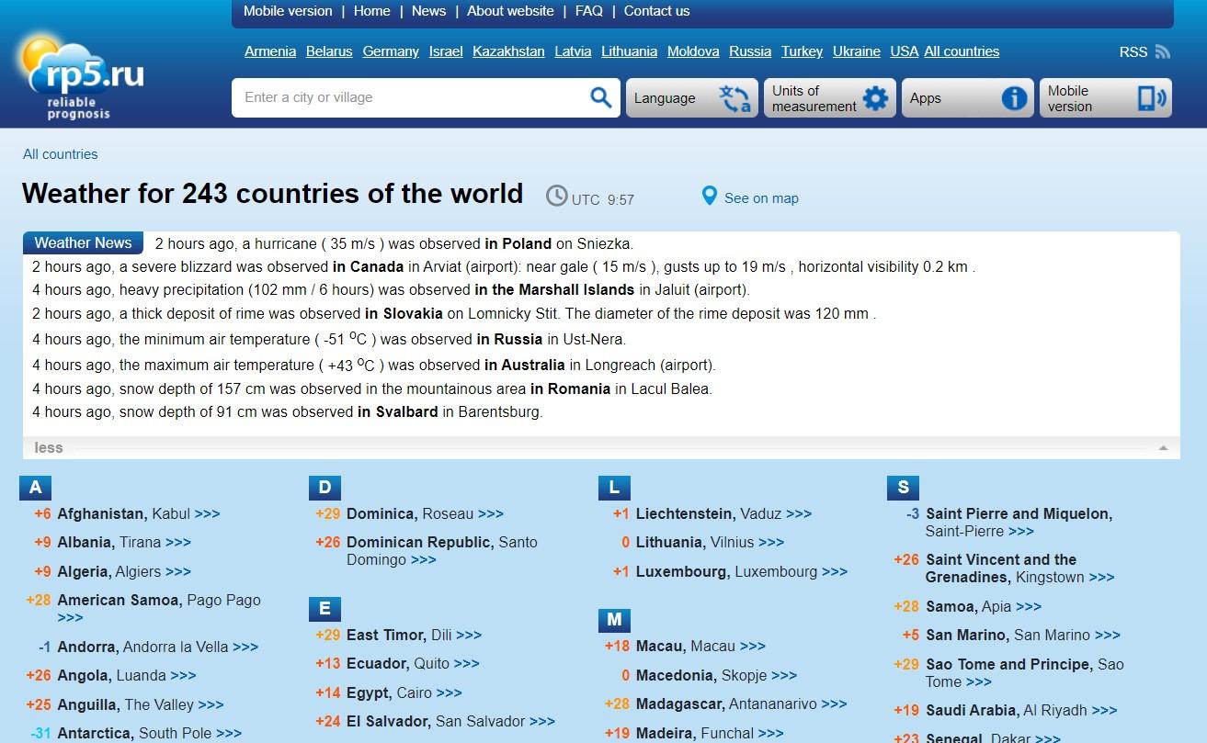Open Kabul weather under Afghanistan
Image resolution: width=1207 pixels, height=743 pixels.
(x=171, y=514)
